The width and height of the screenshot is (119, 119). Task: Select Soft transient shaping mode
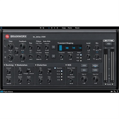point(81,55)
